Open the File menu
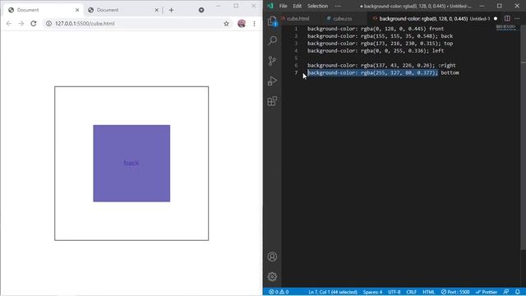Viewport: 526px width, 296px height. tap(283, 6)
